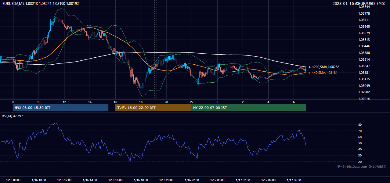Screen dimensions: 390x183
Task: Click the 1.08844 price axis label
Action: click(x=364, y=7)
